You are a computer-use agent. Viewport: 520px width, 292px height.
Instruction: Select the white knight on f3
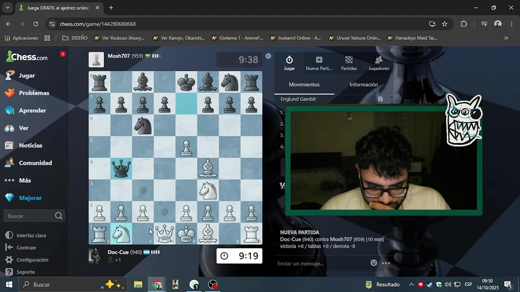pyautogui.click(x=208, y=190)
